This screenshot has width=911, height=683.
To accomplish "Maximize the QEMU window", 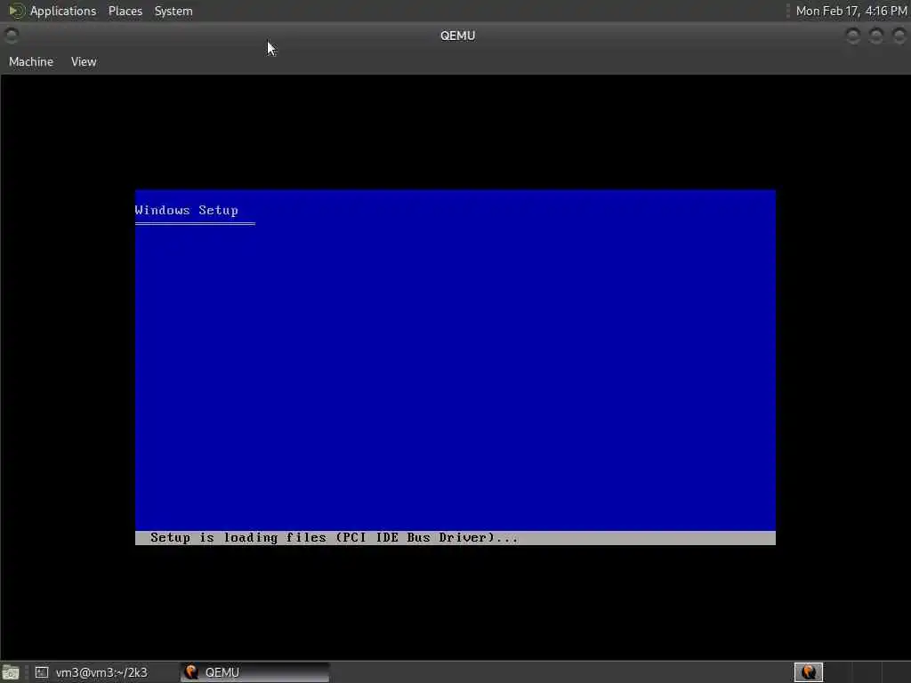I will (x=876, y=36).
